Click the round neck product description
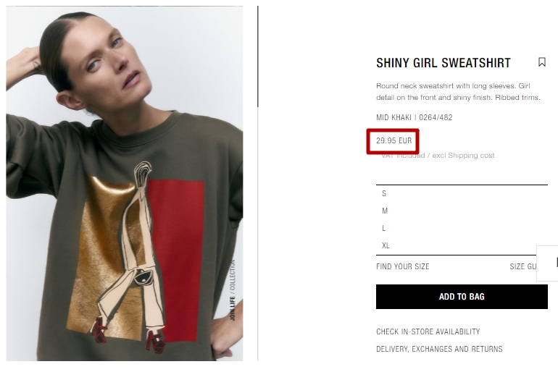Viewport: 558px width, 372px height. tap(458, 92)
